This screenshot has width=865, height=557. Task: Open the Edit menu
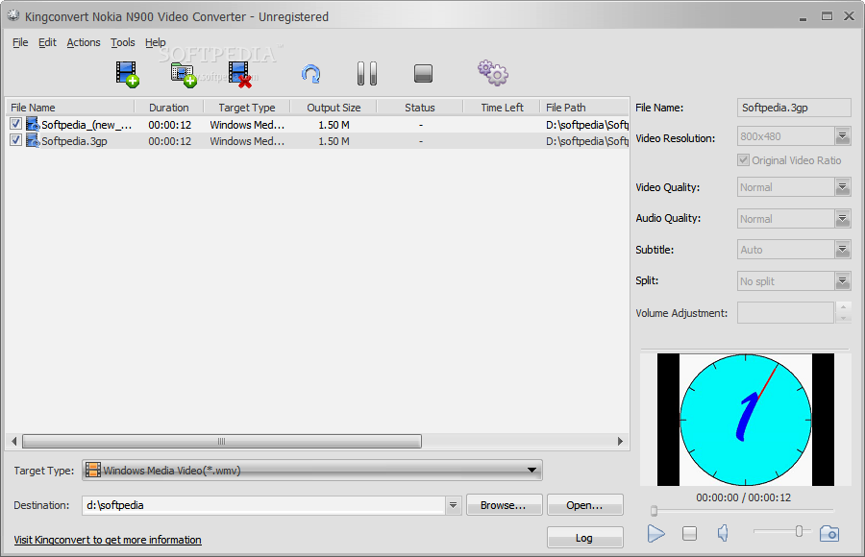[47, 42]
